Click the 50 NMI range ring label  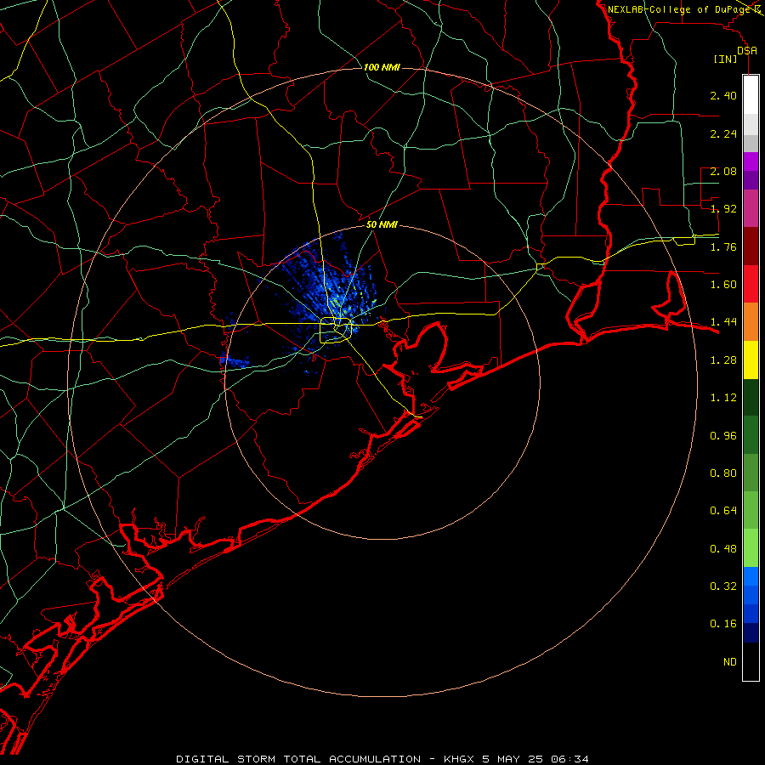coord(382,225)
